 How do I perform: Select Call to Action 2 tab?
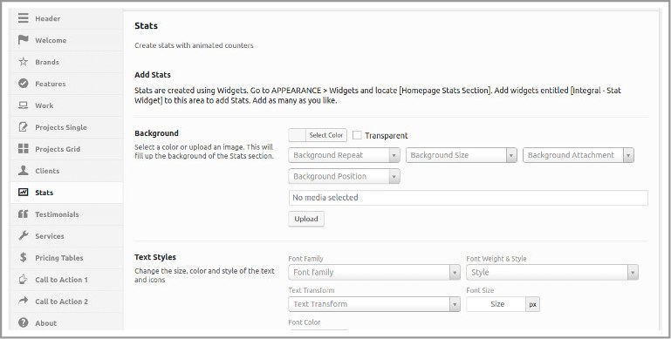point(66,302)
